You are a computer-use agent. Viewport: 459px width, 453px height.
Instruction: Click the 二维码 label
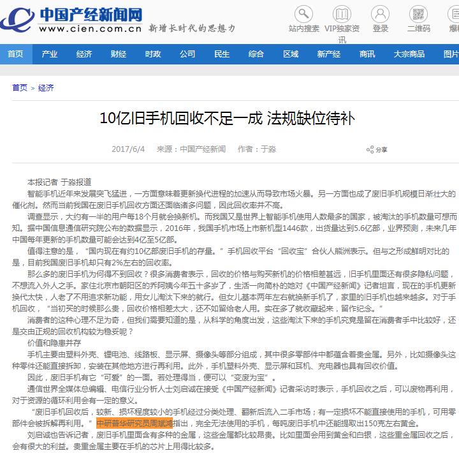[x=419, y=29]
